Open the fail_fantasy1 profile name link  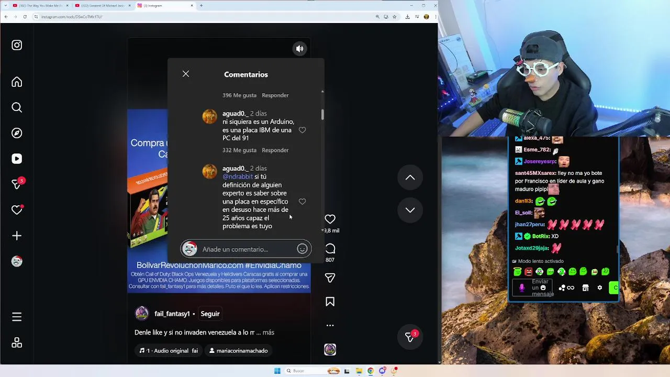pyautogui.click(x=172, y=314)
